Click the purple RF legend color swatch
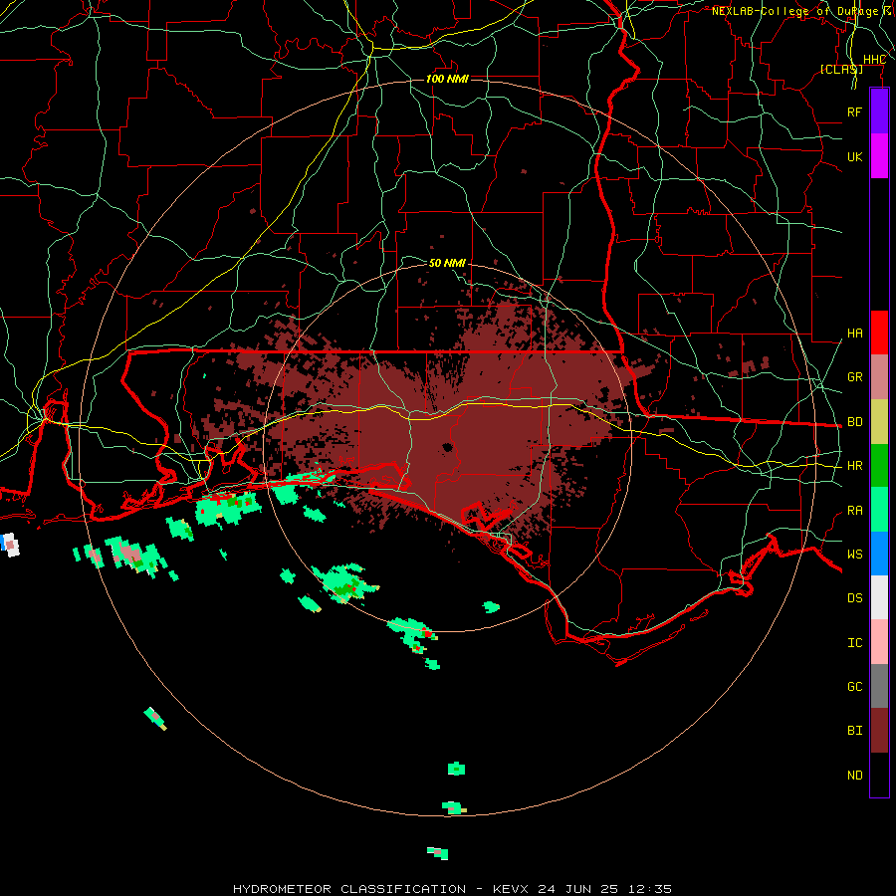 [879, 112]
